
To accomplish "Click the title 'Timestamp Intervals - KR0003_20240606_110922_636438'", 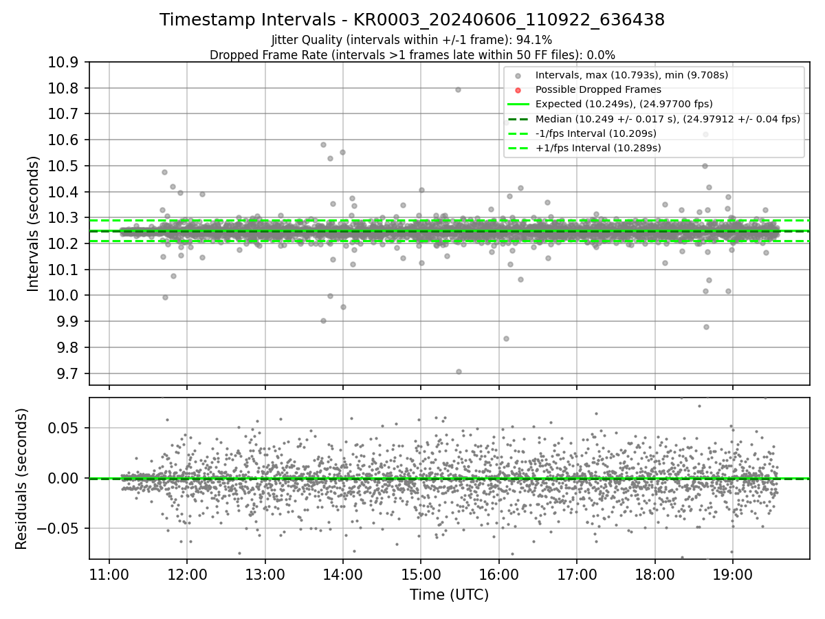I will coord(412,20).
